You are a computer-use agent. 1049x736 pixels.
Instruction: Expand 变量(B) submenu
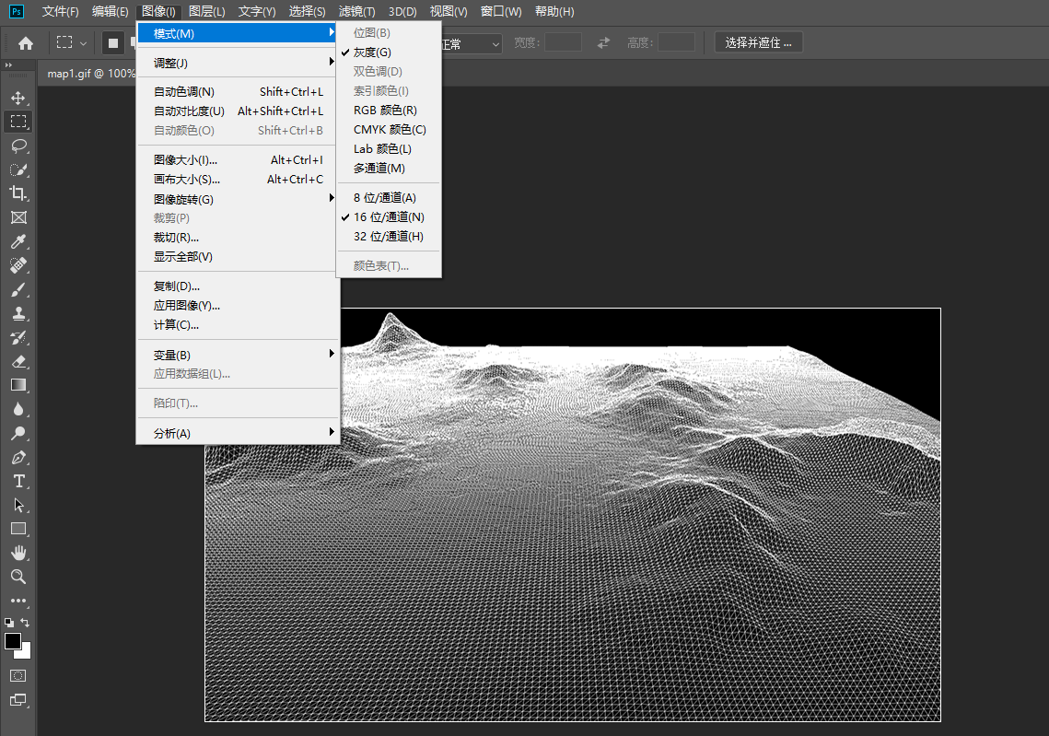[238, 356]
